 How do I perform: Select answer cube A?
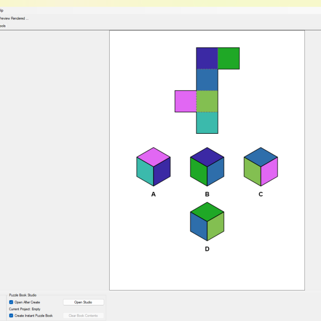pos(154,166)
